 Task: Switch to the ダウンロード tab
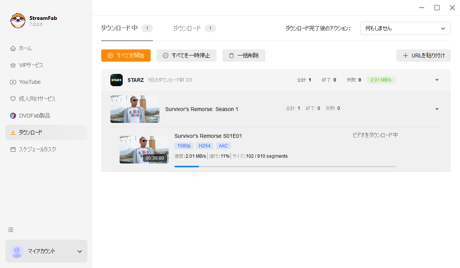coord(187,28)
